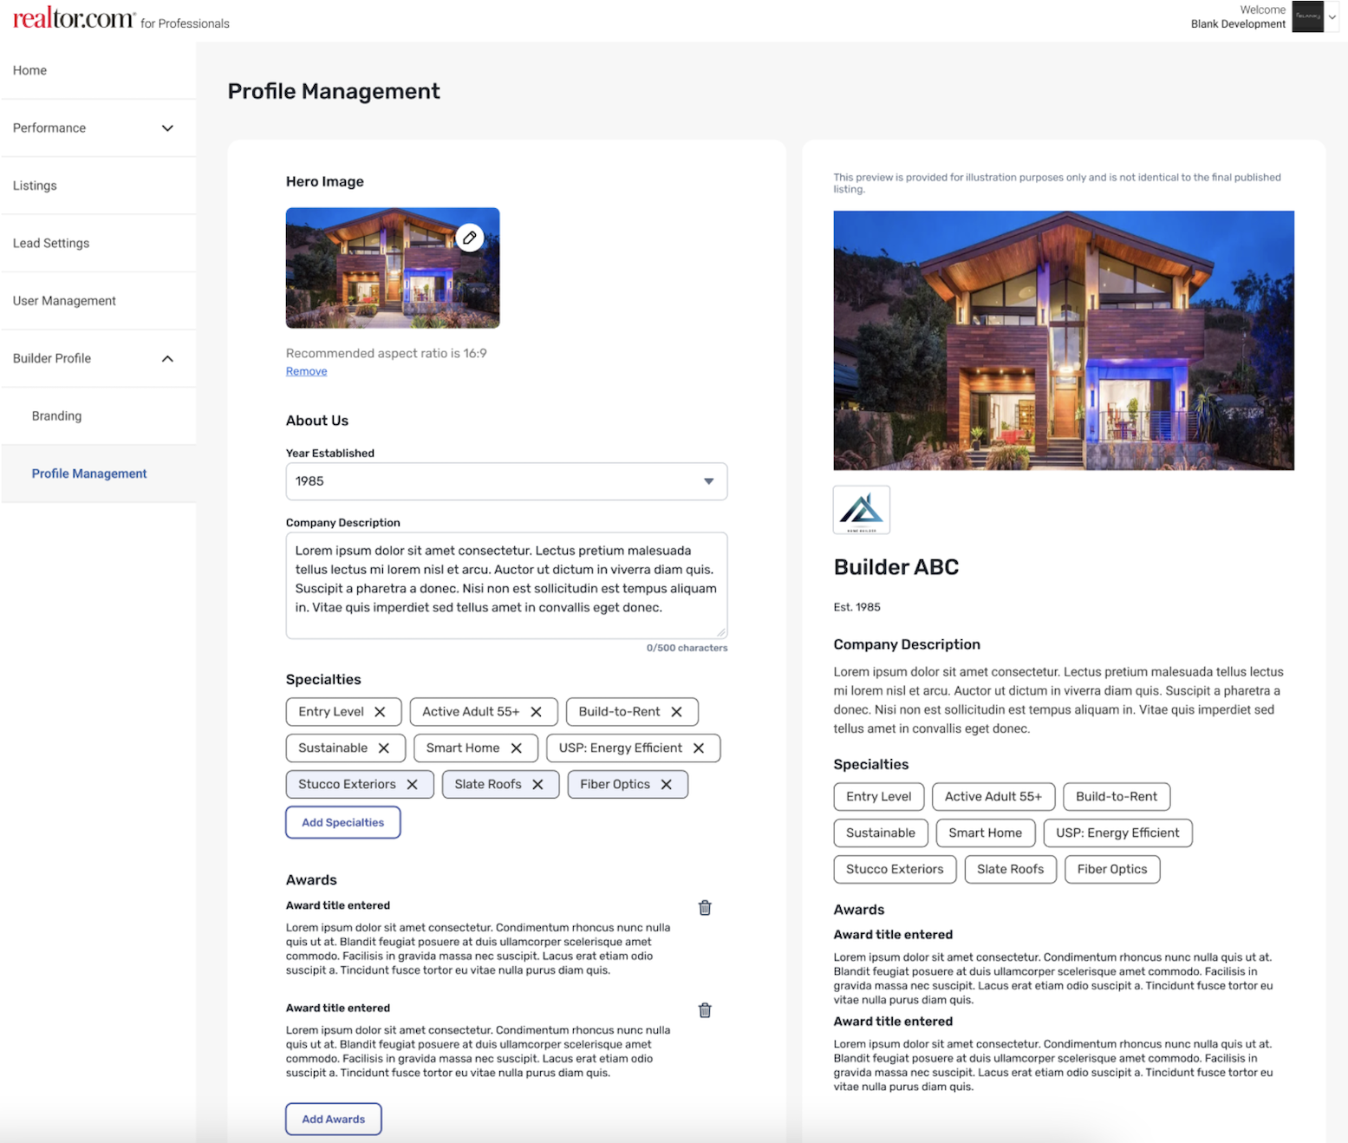Go to Home in sidebar
This screenshot has width=1348, height=1143.
98,70
